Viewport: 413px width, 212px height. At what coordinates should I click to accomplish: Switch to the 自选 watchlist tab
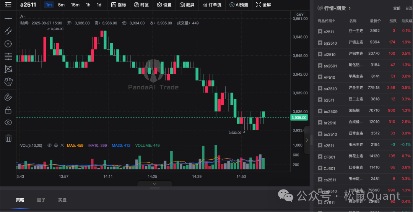[409, 8]
